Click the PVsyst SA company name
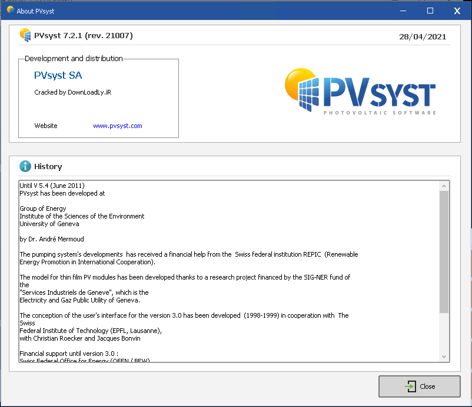The width and height of the screenshot is (472, 407). click(58, 75)
